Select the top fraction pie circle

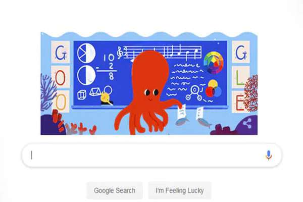86,53
